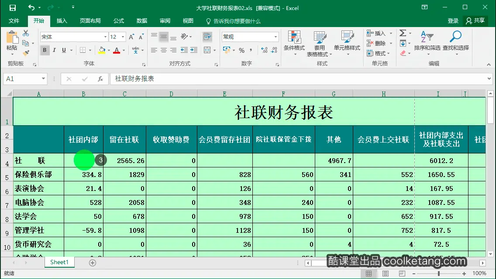Viewport: 496px width, 279px height.
Task: Click the zoom slider handle
Action: coord(439,274)
